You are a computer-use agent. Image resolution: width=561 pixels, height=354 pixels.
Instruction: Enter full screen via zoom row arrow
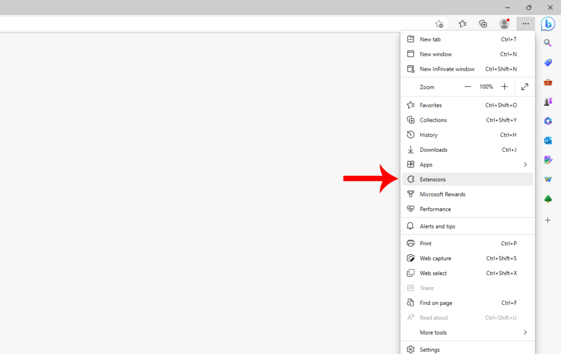point(525,87)
